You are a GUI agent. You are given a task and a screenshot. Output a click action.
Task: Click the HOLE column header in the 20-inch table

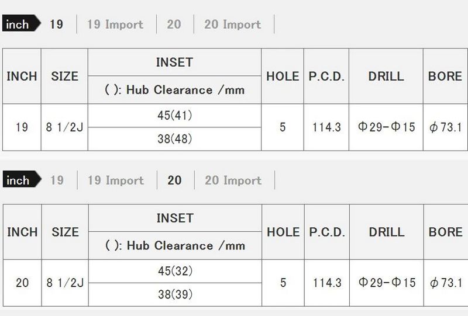point(283,232)
